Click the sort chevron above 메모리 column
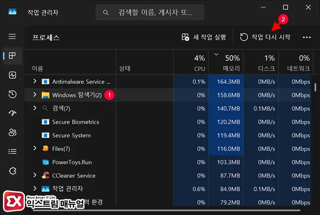This screenshot has width=320, height=215. 216,54
